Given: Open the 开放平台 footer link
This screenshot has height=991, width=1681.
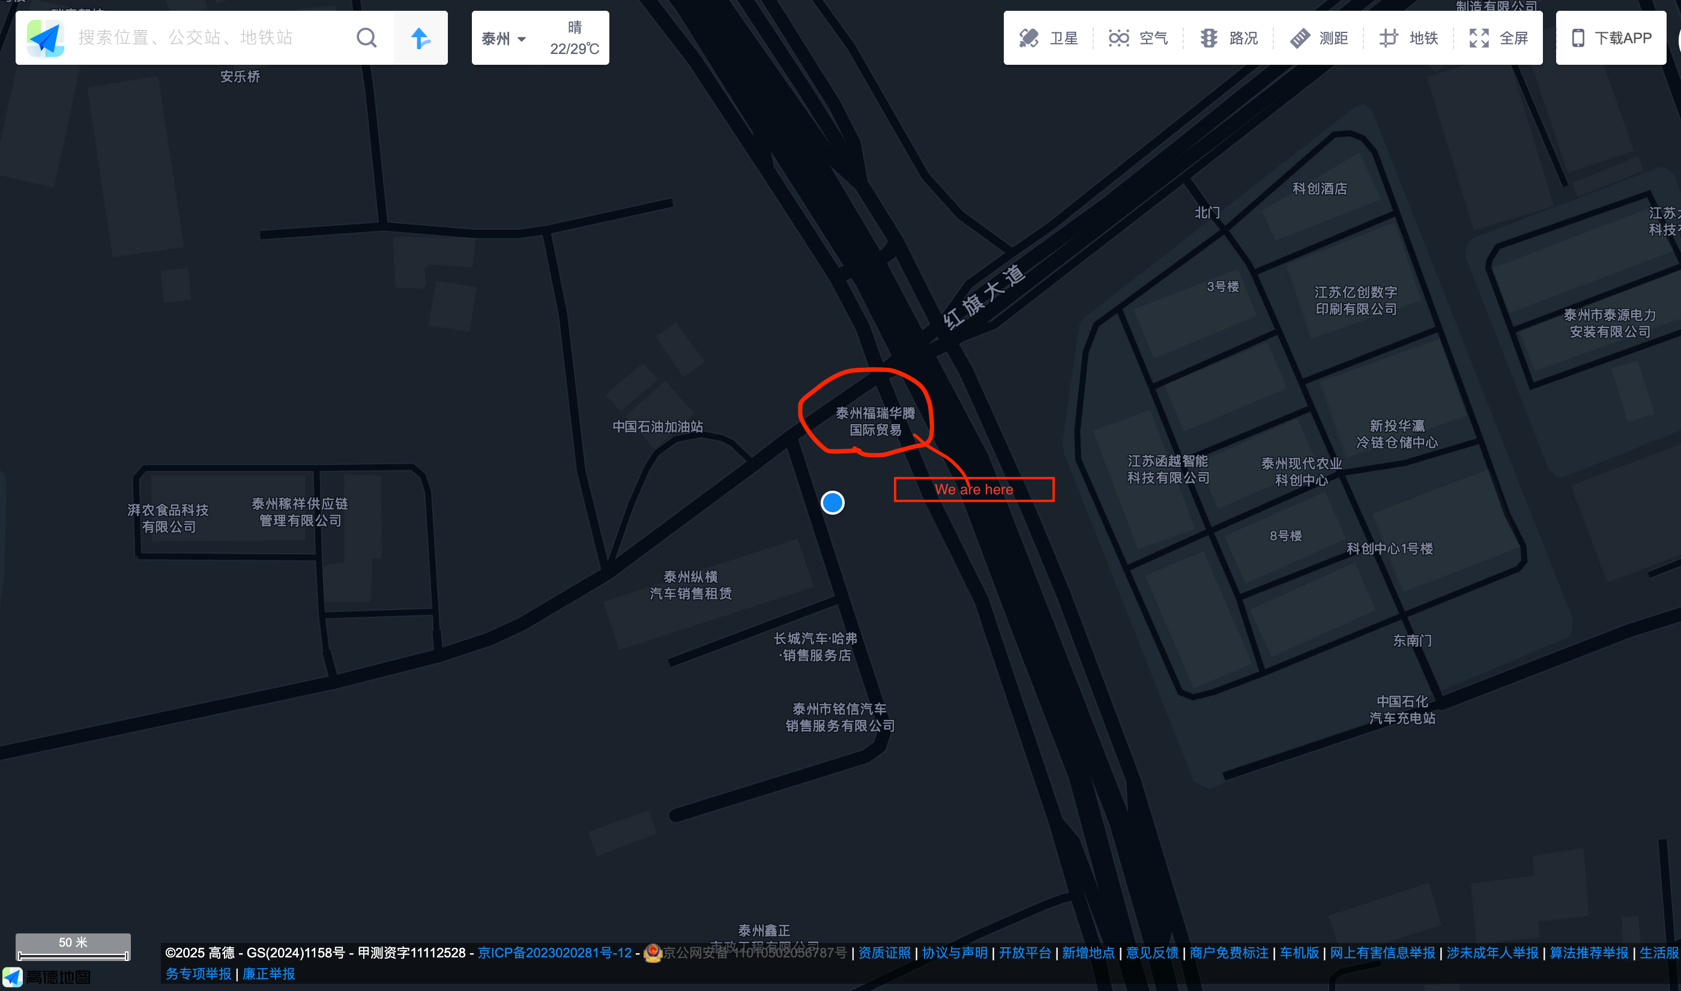Looking at the screenshot, I should click(1025, 953).
